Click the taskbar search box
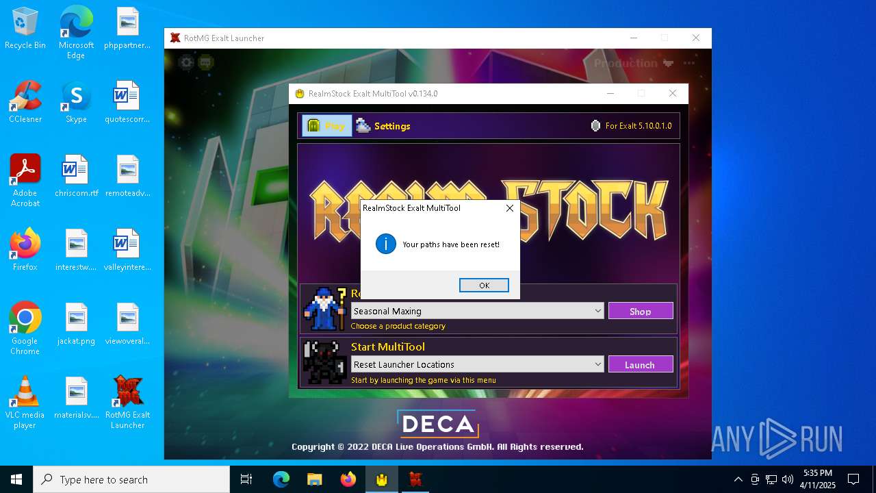This screenshot has height=493, width=876. pyautogui.click(x=131, y=479)
